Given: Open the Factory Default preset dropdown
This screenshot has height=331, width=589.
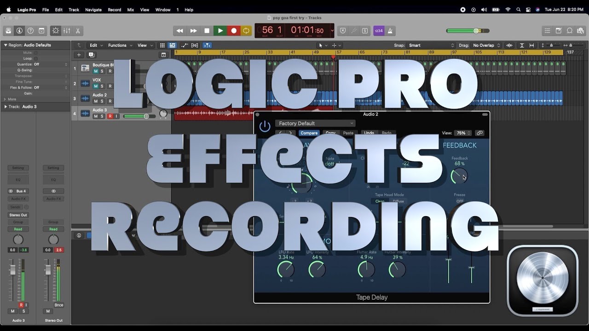Looking at the screenshot, I should pyautogui.click(x=315, y=123).
